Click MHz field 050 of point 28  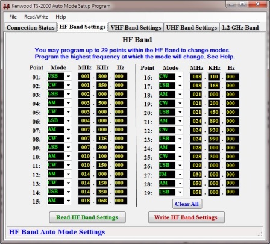(x=196, y=183)
